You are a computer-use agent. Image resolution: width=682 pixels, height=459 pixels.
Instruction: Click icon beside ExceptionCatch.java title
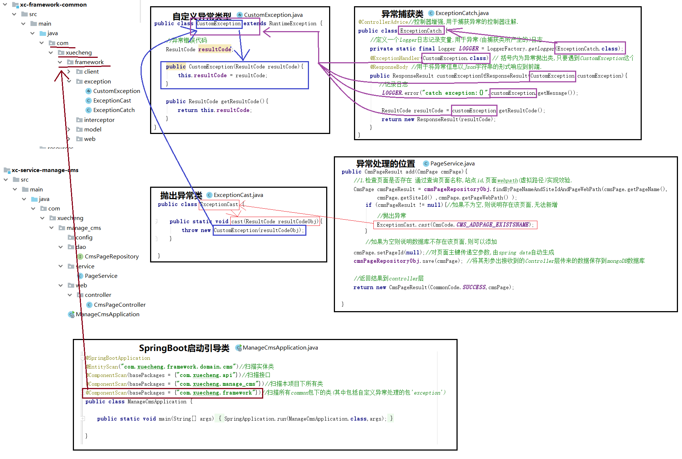431,13
